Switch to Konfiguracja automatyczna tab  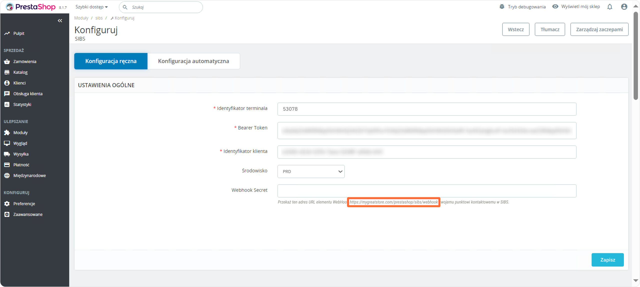(x=193, y=61)
